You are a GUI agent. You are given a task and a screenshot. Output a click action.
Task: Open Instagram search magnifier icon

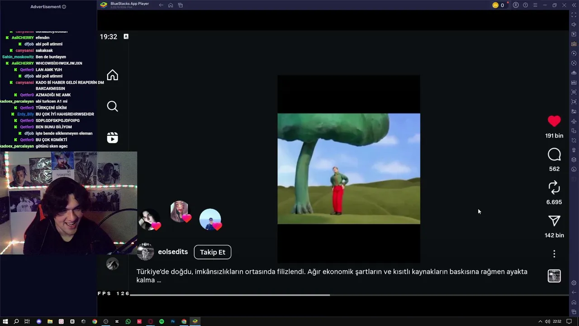[112, 106]
